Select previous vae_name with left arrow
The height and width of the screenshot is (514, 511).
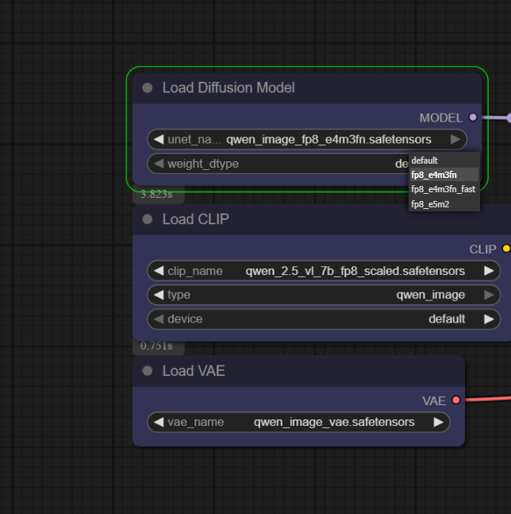click(159, 422)
